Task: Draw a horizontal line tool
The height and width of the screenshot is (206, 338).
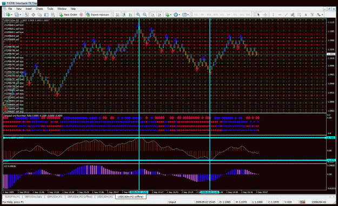Action: (280, 15)
